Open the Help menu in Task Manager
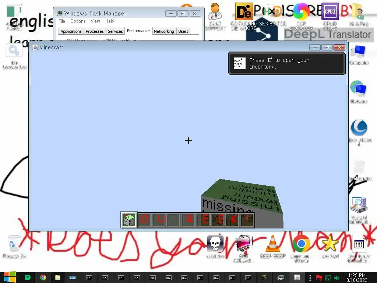Image resolution: width=377 pixels, height=283 pixels. point(110,21)
